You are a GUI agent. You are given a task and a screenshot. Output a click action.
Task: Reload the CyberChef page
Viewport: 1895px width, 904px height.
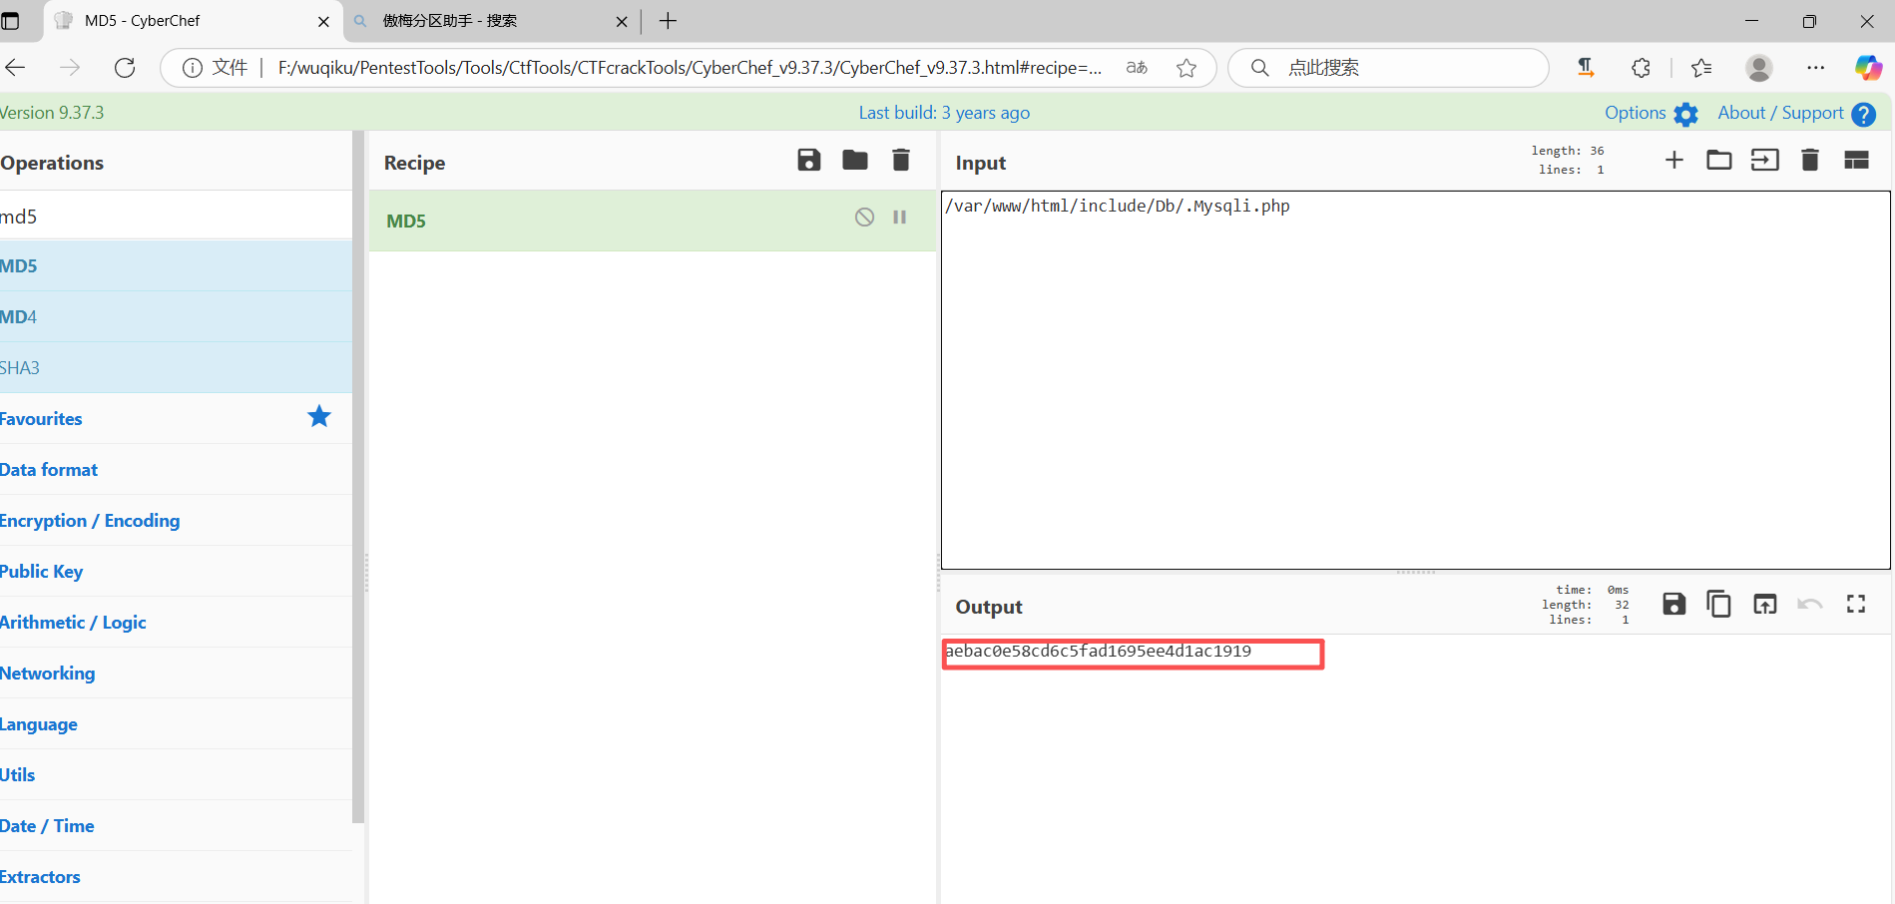point(125,67)
